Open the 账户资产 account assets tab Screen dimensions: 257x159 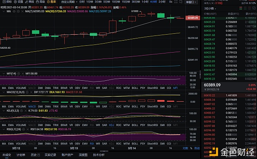pyautogui.click(x=67, y=155)
